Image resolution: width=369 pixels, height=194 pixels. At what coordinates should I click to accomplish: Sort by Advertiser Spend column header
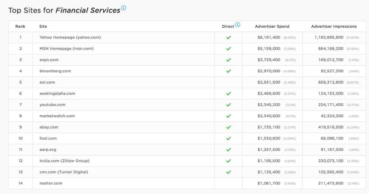tap(272, 26)
